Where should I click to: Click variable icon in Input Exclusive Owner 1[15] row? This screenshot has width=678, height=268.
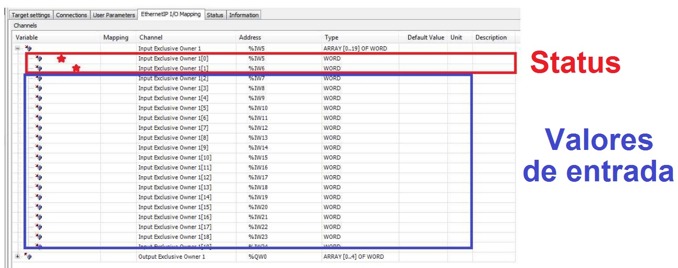click(x=38, y=207)
